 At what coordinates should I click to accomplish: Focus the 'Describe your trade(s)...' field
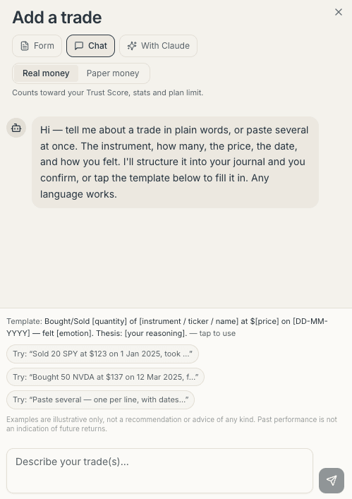point(159,471)
